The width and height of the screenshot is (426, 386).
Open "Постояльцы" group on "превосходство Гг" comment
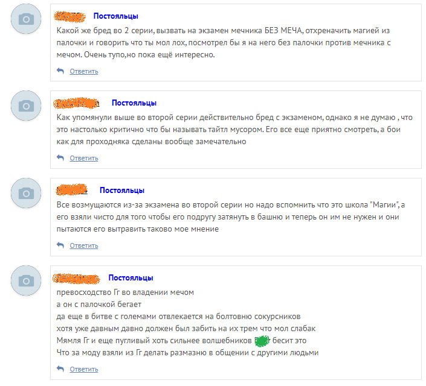[131, 277]
